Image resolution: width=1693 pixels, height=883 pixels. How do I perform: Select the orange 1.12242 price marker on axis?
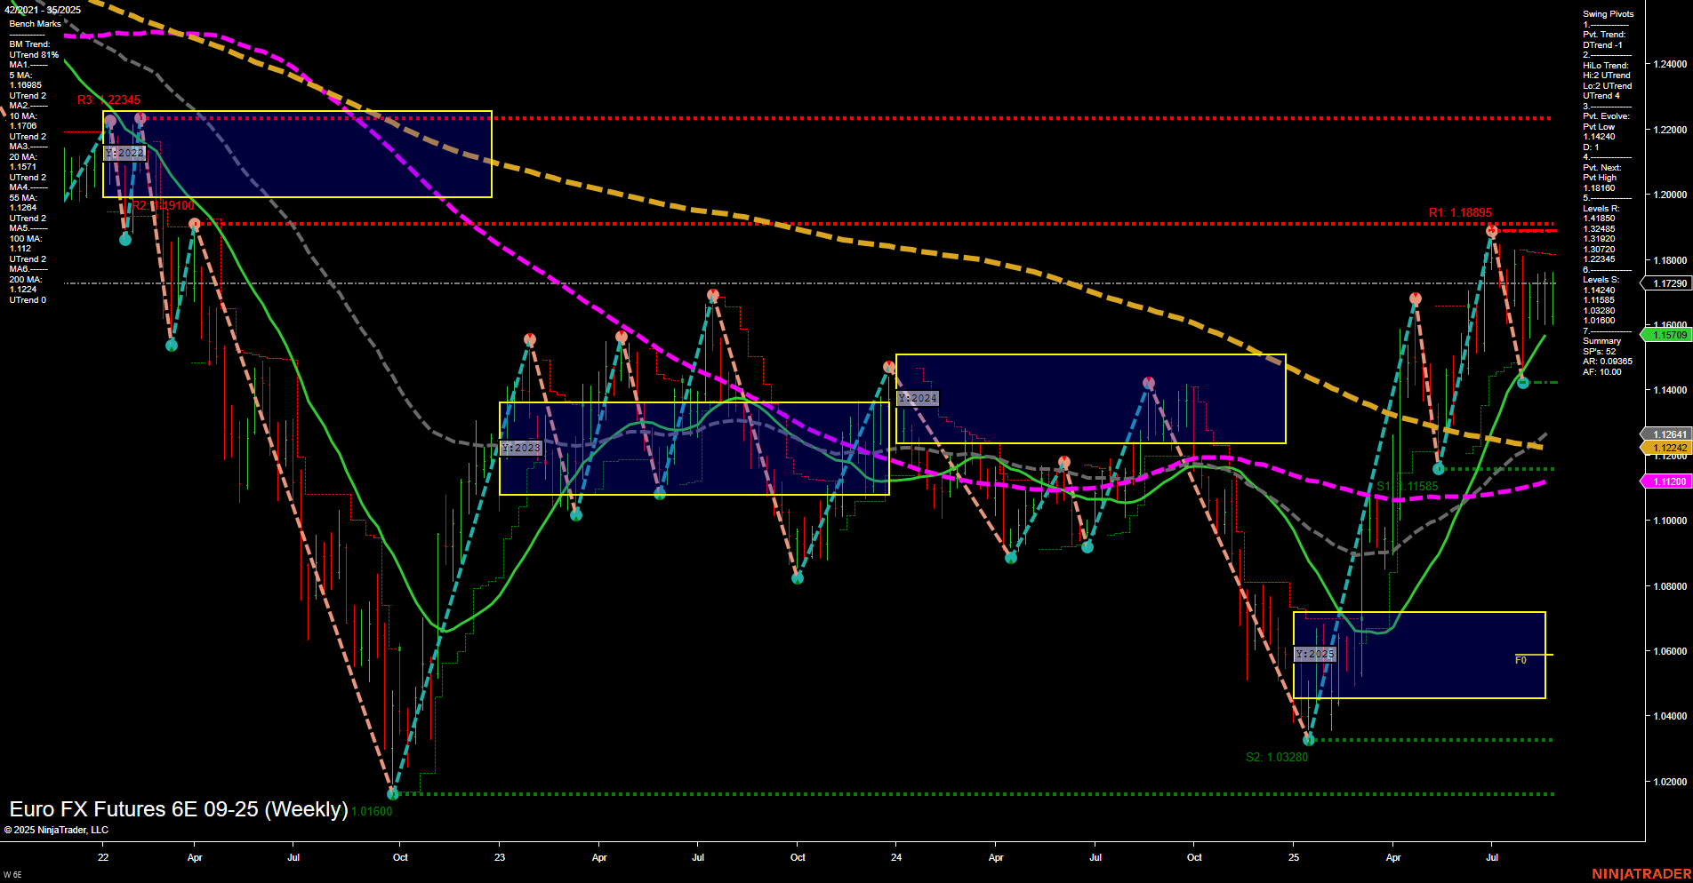(x=1668, y=447)
